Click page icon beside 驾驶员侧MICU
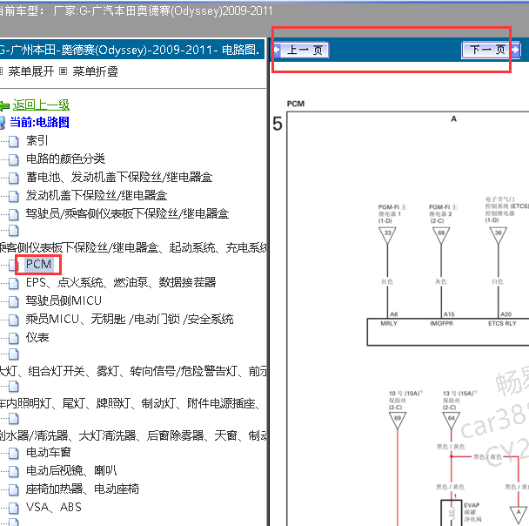Viewport: 529px width, 526px height. tap(14, 302)
